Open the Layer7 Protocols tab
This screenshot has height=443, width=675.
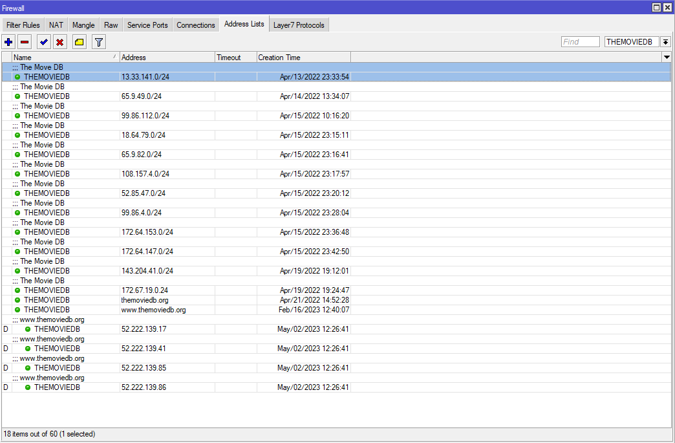coord(298,25)
